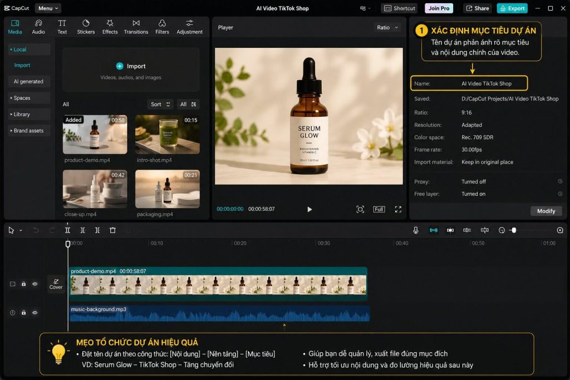The image size is (570, 380).
Task: Click the Shortcut button
Action: pos(399,8)
